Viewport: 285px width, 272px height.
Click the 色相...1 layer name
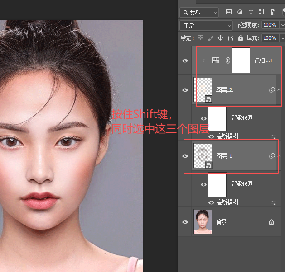263,61
